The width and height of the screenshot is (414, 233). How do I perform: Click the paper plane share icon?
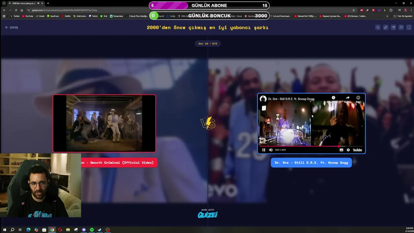(x=393, y=28)
